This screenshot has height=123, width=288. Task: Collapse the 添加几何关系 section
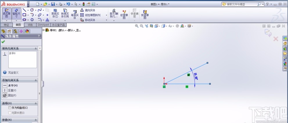[x=36, y=80]
